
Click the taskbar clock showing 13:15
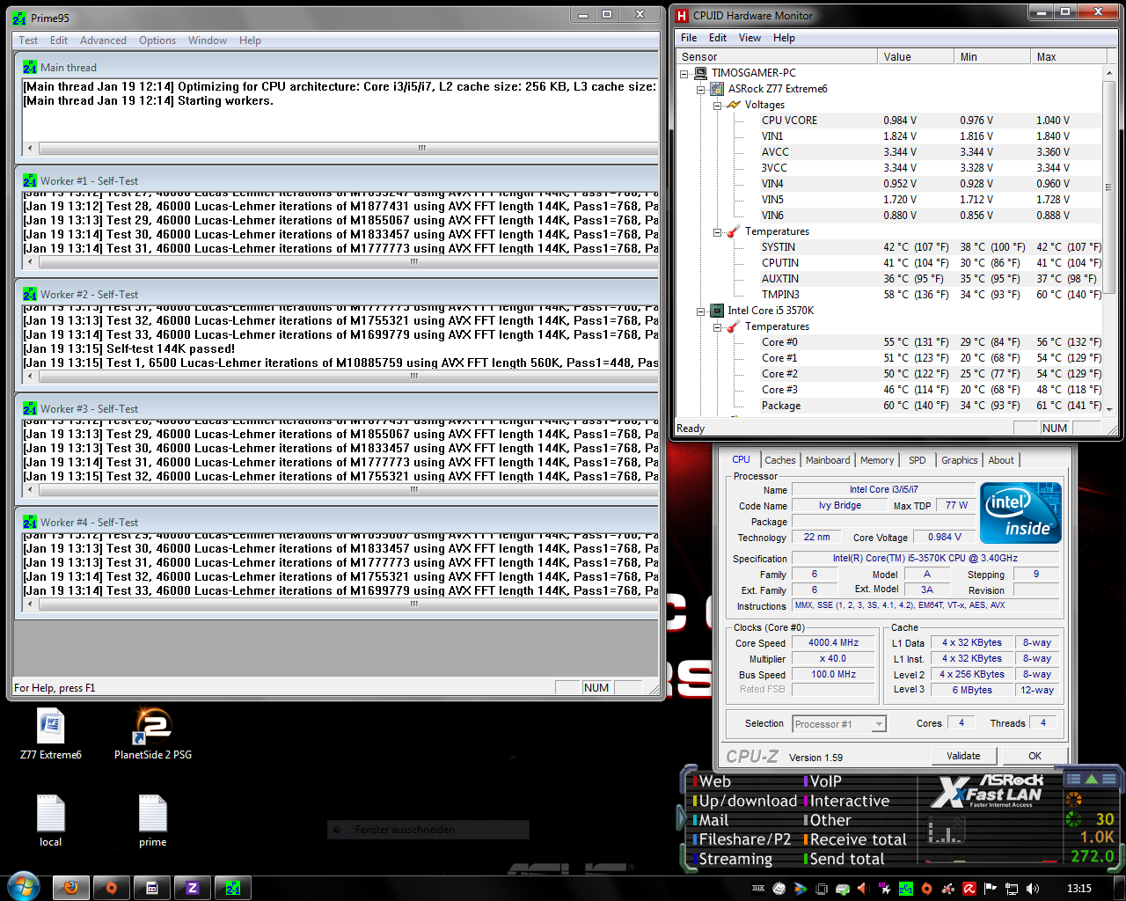pyautogui.click(x=1078, y=889)
